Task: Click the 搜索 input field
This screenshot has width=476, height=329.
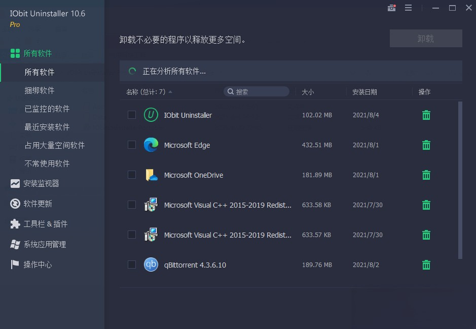Action: [x=257, y=91]
